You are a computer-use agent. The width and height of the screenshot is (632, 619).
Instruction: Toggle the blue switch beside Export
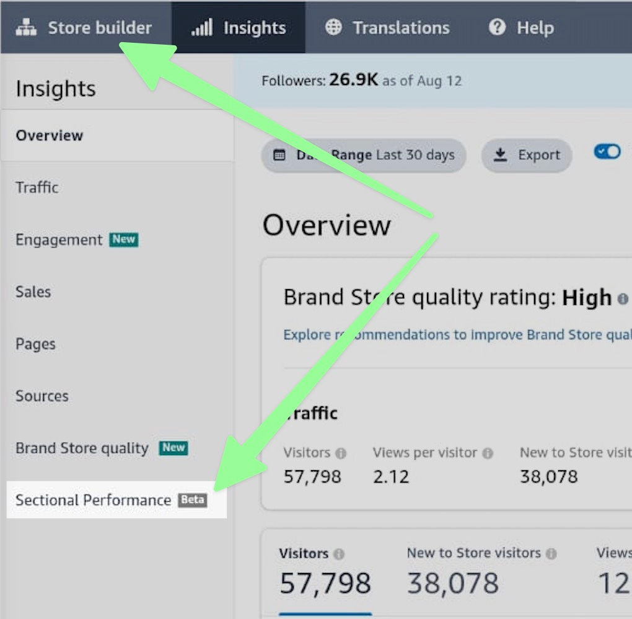pyautogui.click(x=607, y=152)
